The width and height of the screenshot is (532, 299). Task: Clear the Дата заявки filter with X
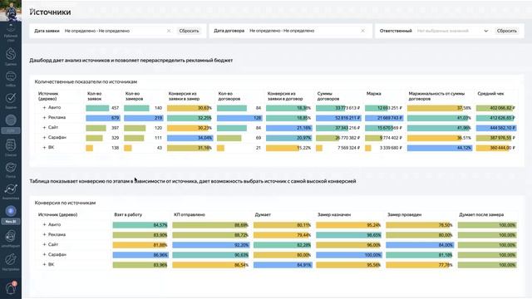(169, 31)
